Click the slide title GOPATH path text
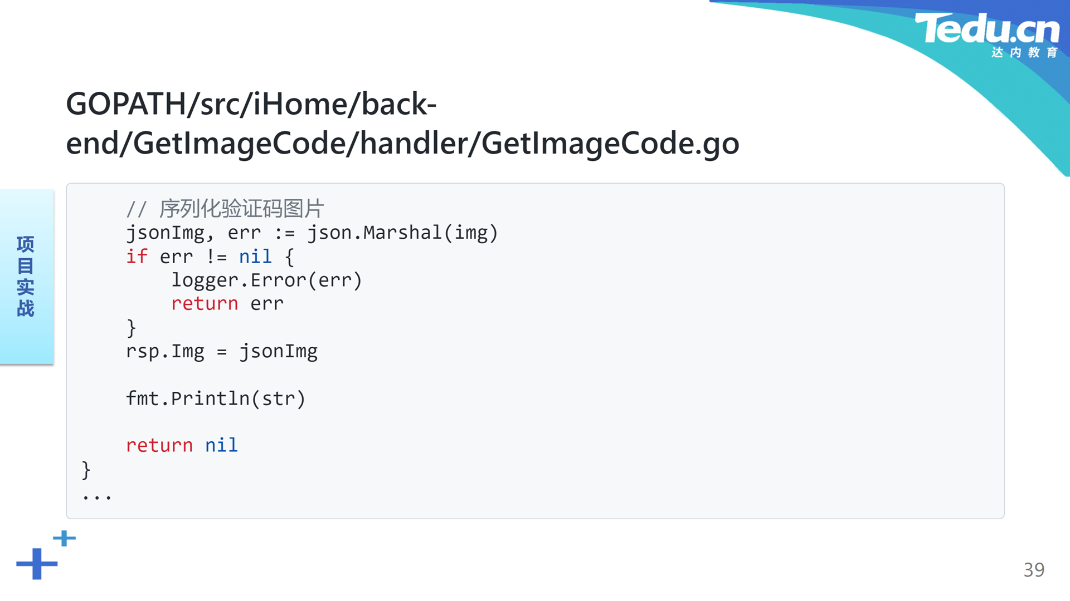Viewport: 1070px width, 601px height. point(402,124)
